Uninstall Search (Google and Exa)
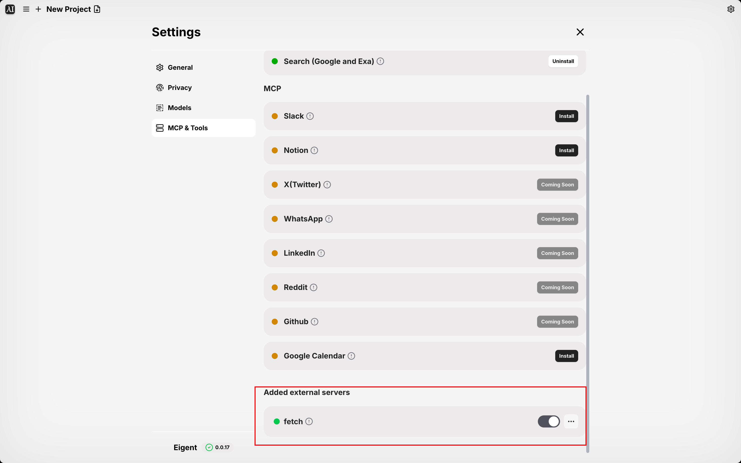Screen dimensions: 741x463 click(x=563, y=61)
